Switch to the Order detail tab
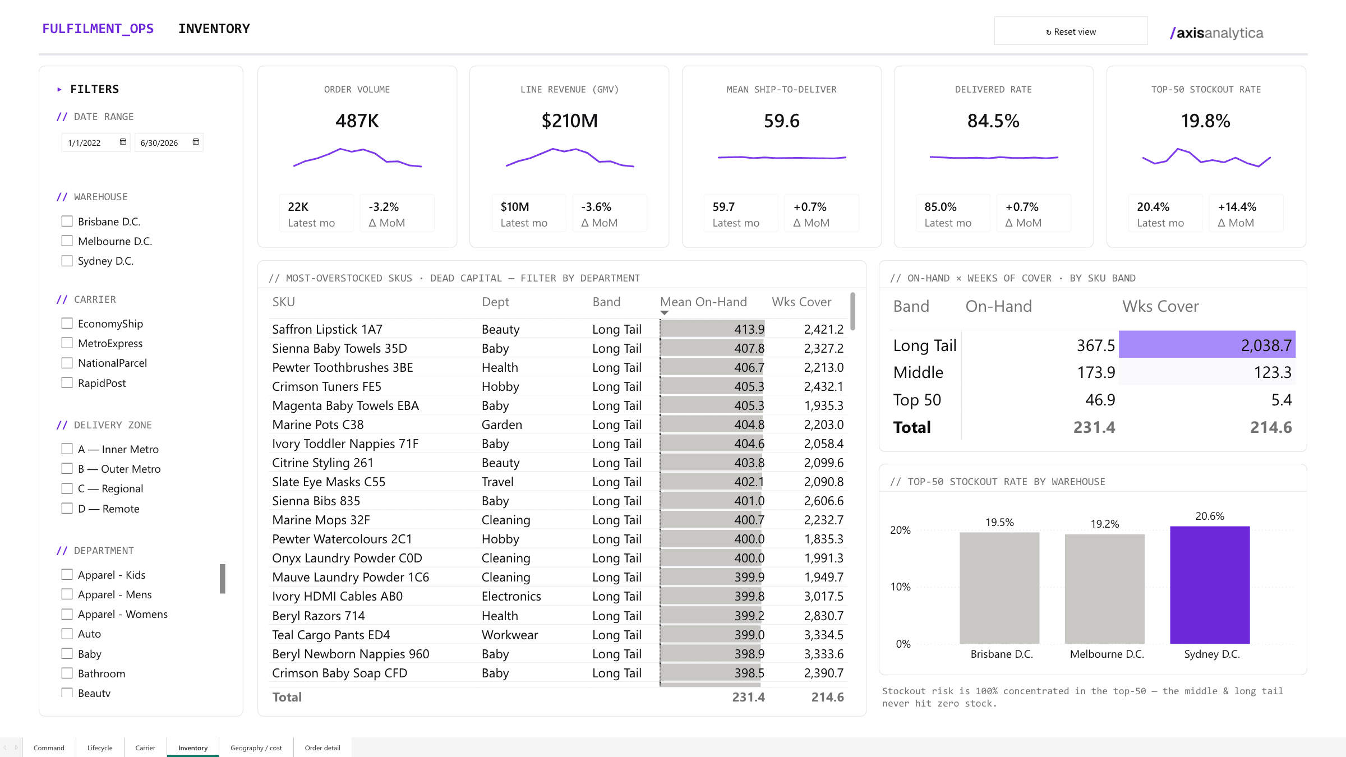 coord(322,747)
